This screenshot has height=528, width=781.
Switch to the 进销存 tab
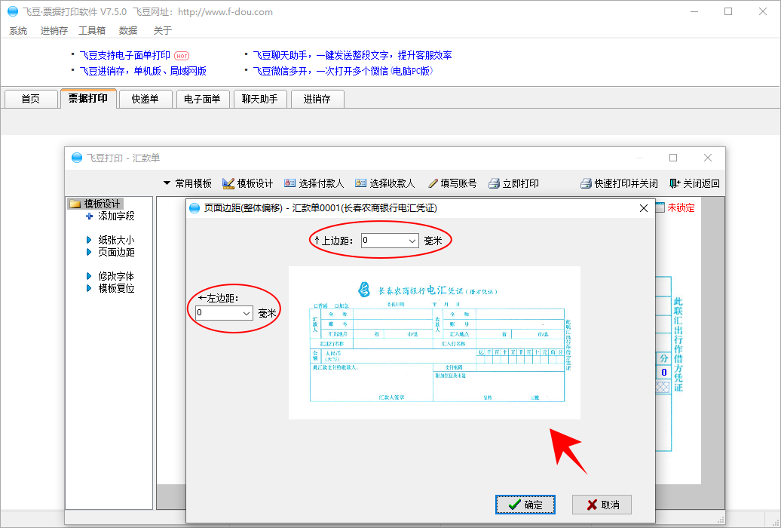tap(317, 99)
